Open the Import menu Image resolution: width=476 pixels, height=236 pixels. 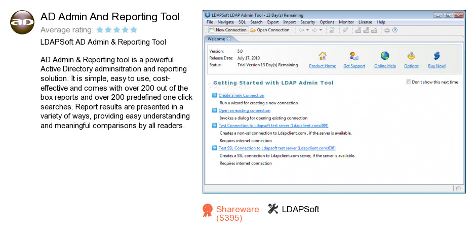point(290,22)
